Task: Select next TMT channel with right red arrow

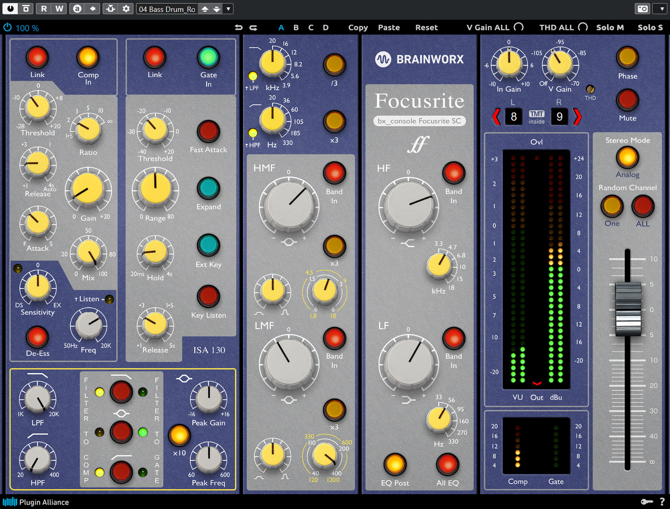Action: [x=577, y=117]
